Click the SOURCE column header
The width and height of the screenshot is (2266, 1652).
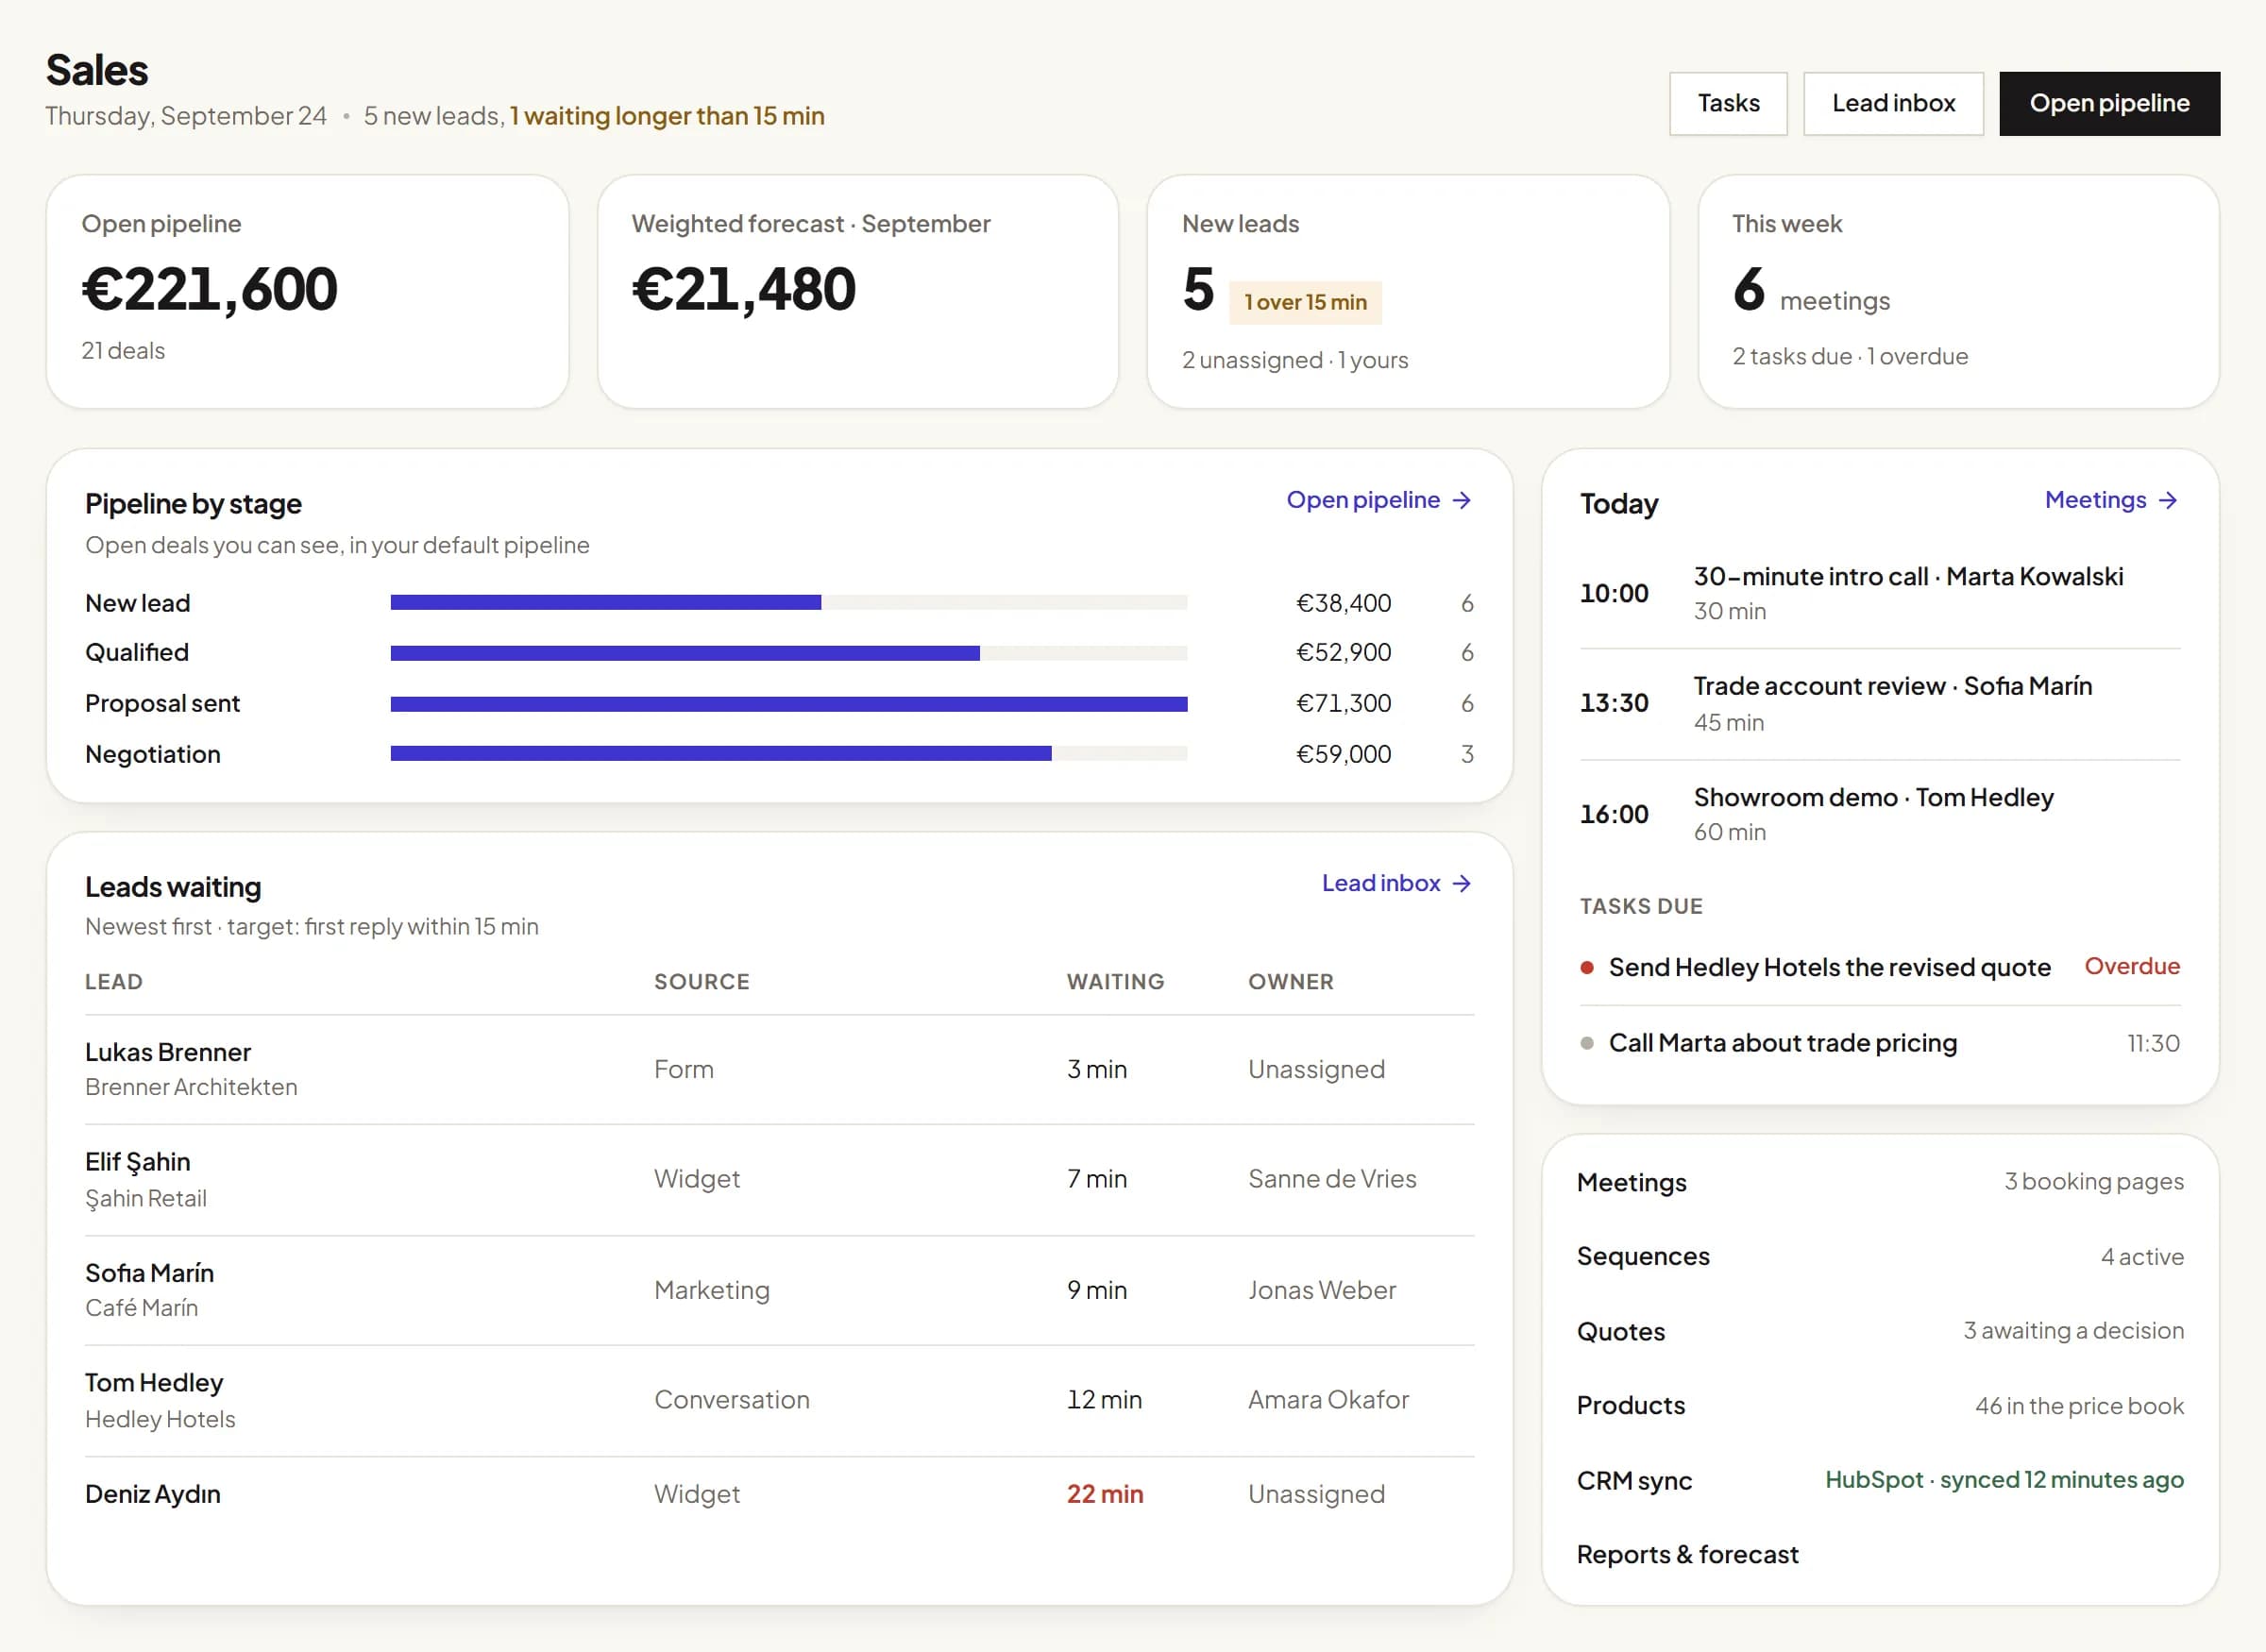[701, 981]
